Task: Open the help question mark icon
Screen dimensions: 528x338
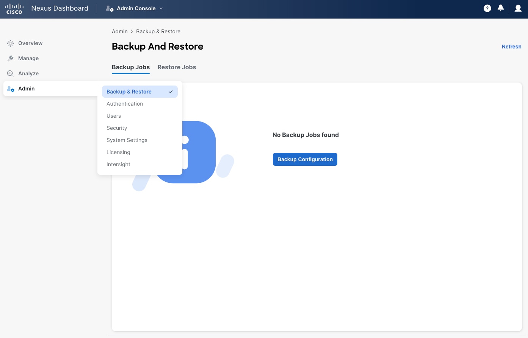Action: tap(487, 8)
